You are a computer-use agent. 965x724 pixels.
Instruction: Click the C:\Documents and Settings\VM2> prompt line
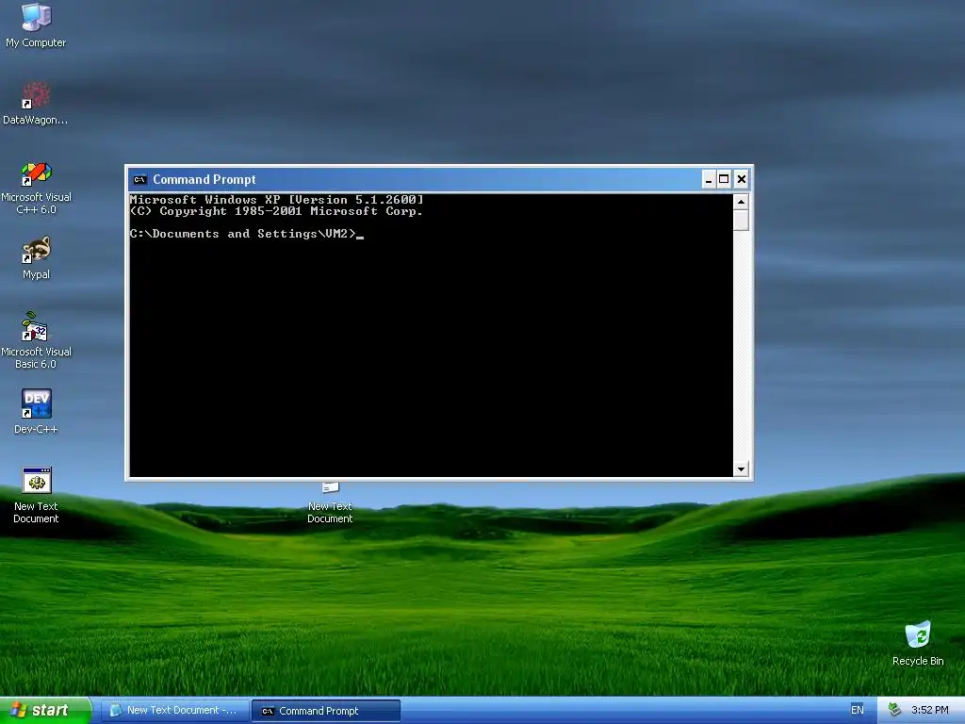[x=247, y=234]
